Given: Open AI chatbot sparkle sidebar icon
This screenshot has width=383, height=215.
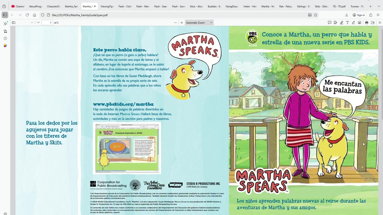Looking at the screenshot, I should tap(5, 24).
